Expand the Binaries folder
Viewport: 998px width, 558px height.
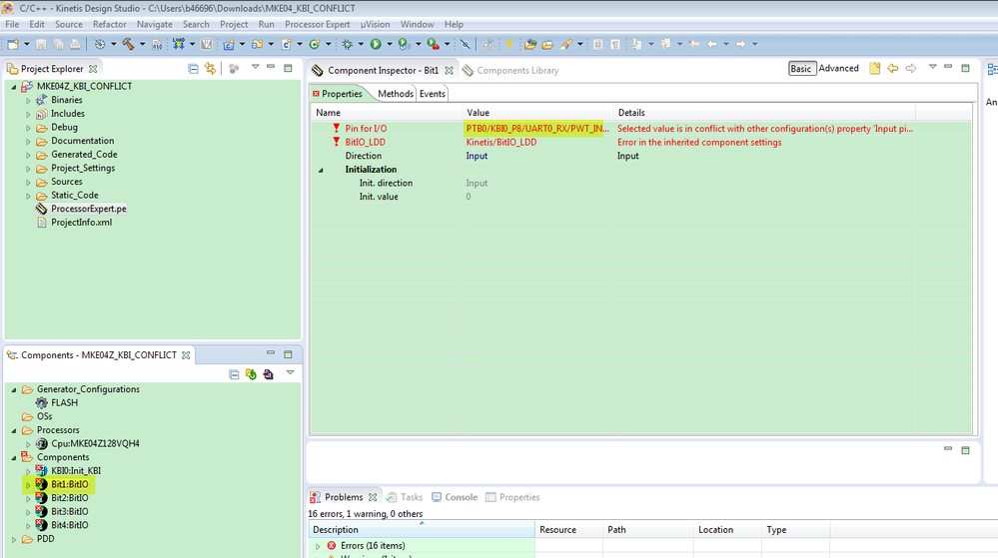28,101
